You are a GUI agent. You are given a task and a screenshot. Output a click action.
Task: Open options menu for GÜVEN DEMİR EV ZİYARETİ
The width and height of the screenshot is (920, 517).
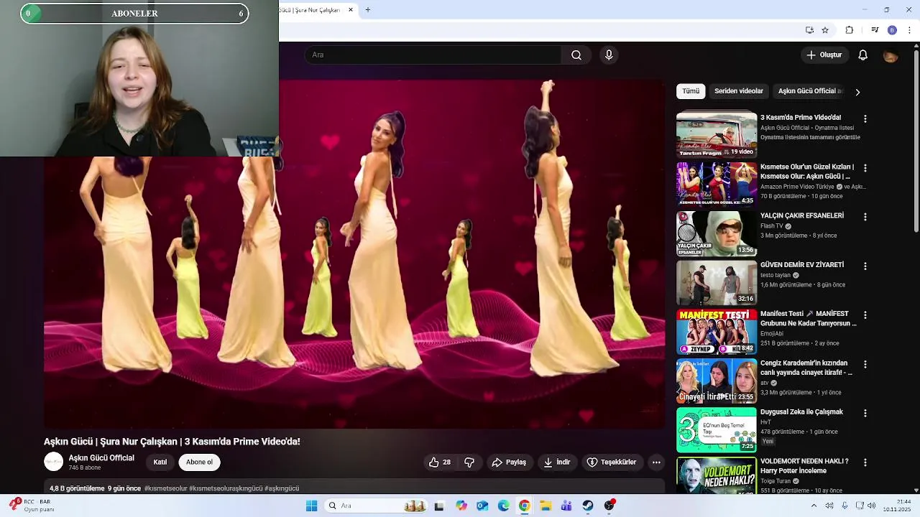(865, 266)
